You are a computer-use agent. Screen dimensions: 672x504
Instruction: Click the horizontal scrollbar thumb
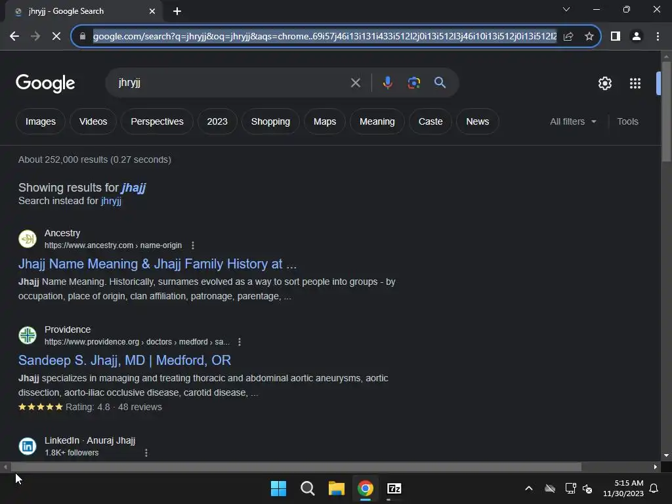point(296,467)
